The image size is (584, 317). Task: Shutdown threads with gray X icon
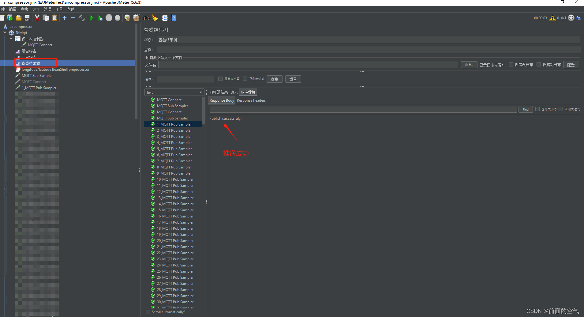click(118, 18)
